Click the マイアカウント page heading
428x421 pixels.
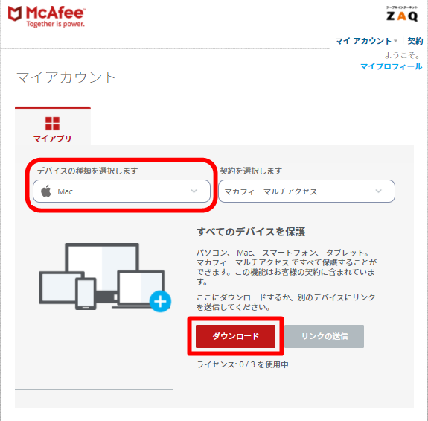(66, 77)
